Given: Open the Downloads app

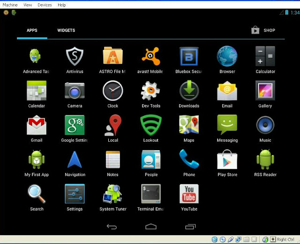Looking at the screenshot, I should coord(189,94).
